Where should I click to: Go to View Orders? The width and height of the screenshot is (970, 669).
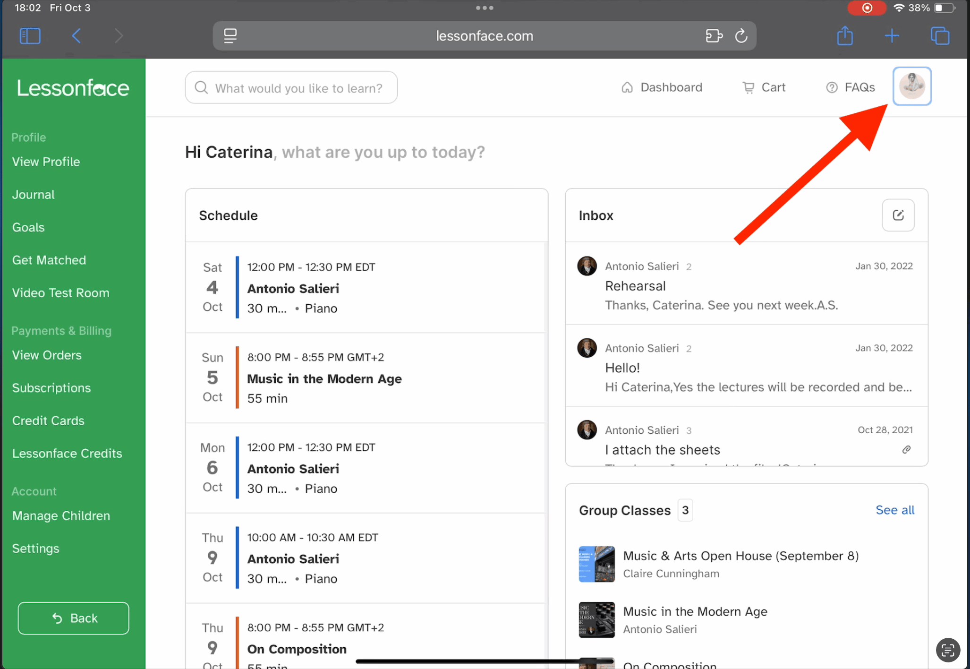[x=47, y=355]
